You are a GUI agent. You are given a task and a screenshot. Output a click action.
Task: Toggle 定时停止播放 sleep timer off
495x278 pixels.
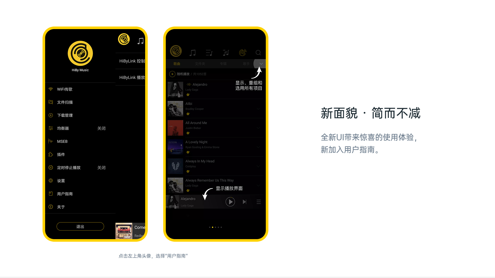102,167
